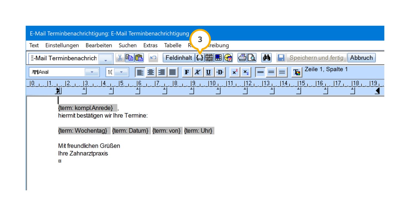Toggle underline formatting with U button

tap(209, 72)
